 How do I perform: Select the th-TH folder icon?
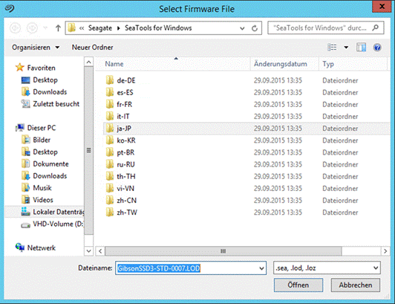click(110, 176)
